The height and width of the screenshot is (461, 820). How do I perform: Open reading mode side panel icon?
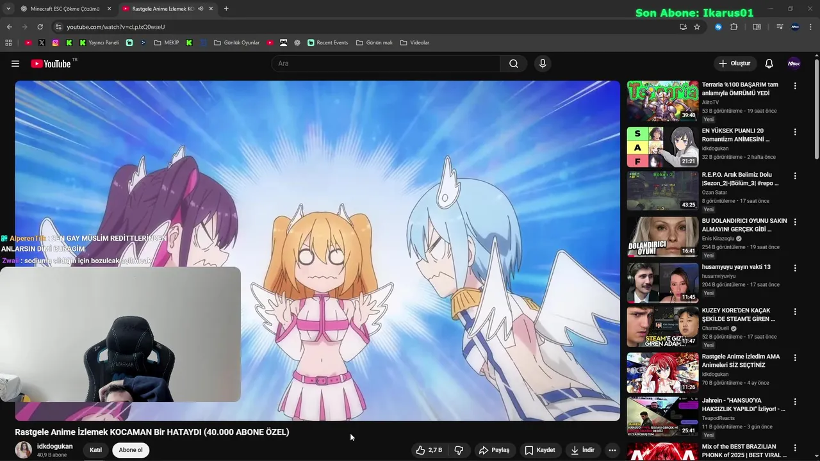click(757, 27)
